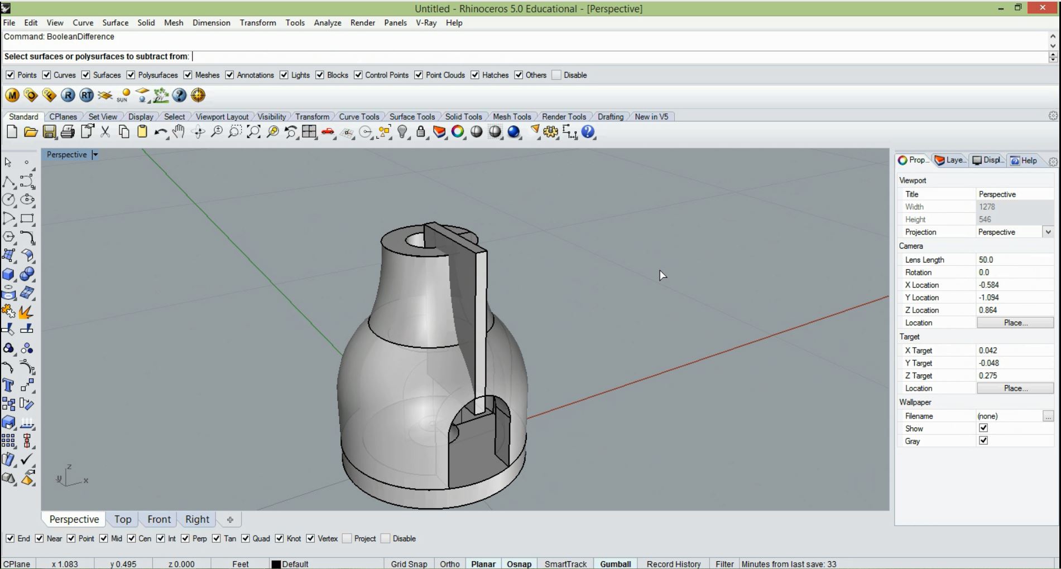Image resolution: width=1061 pixels, height=569 pixels.
Task: Switch to the Surface Tools toolbar tab
Action: [x=411, y=116]
